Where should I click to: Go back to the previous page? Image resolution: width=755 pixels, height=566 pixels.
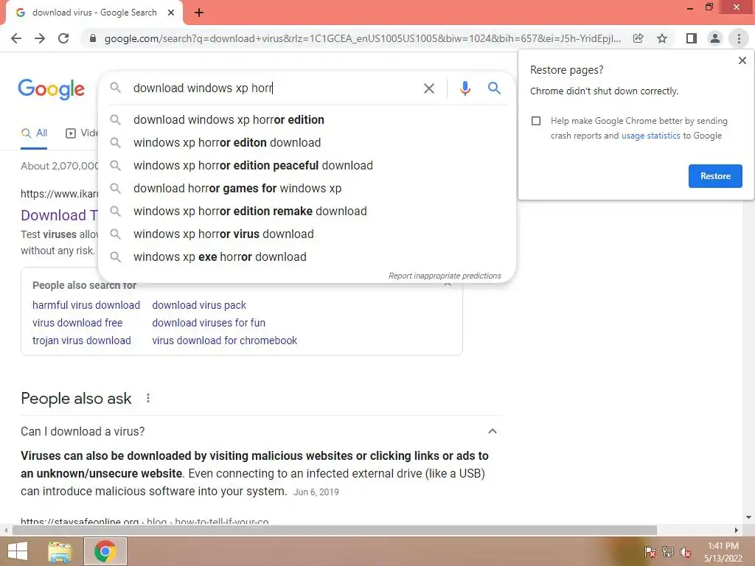click(x=16, y=38)
